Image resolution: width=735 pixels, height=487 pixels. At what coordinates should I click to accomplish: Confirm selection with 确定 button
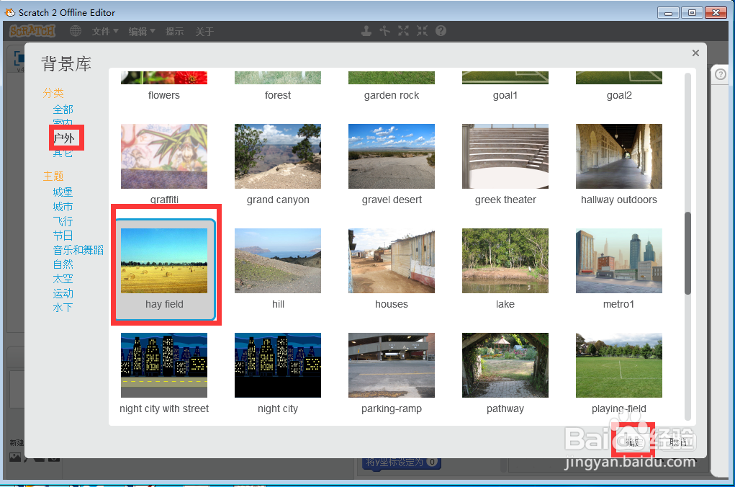tap(633, 442)
